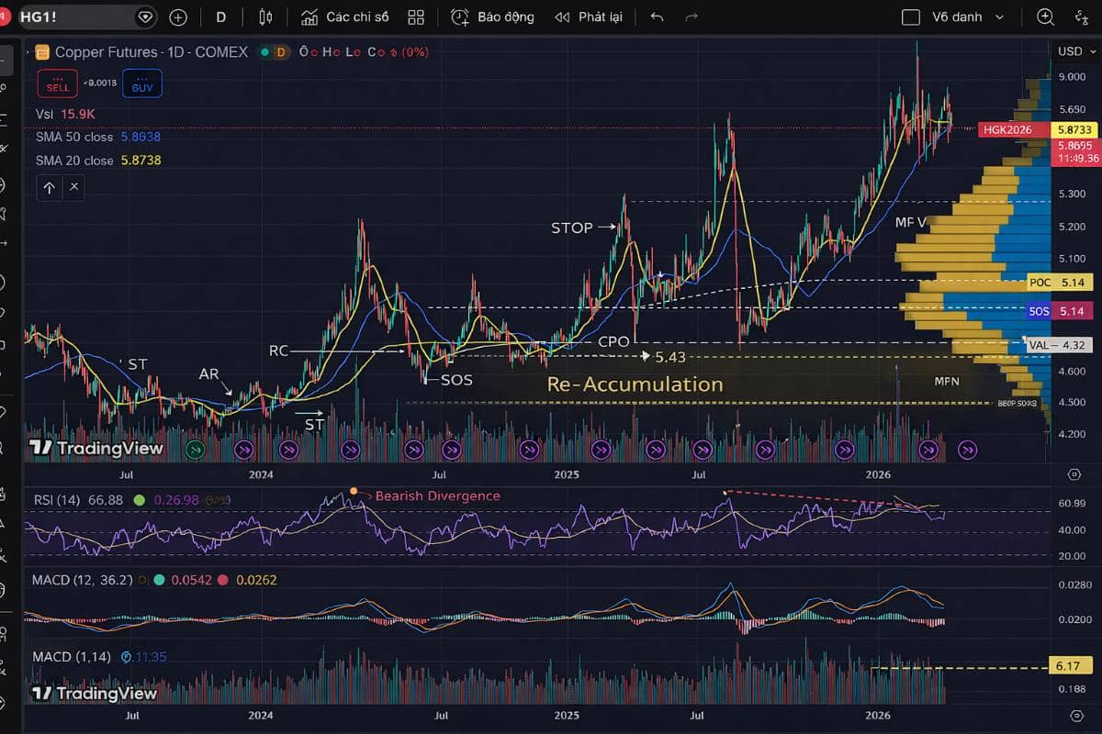Click the V6 danh layout name

click(x=957, y=17)
